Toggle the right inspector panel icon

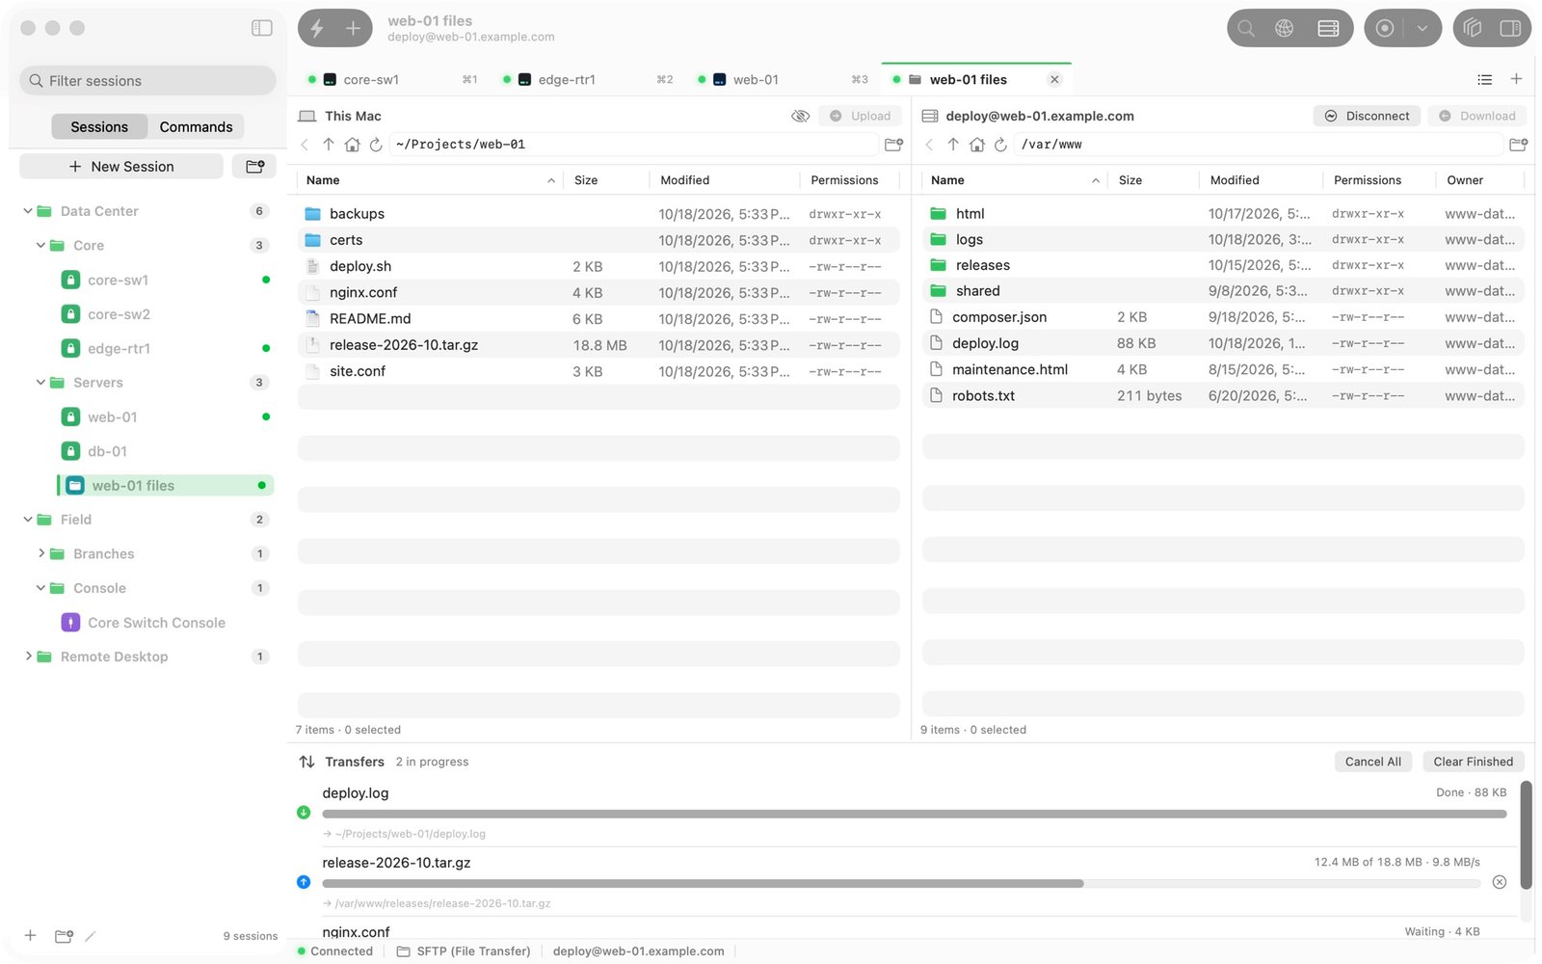(x=1510, y=28)
